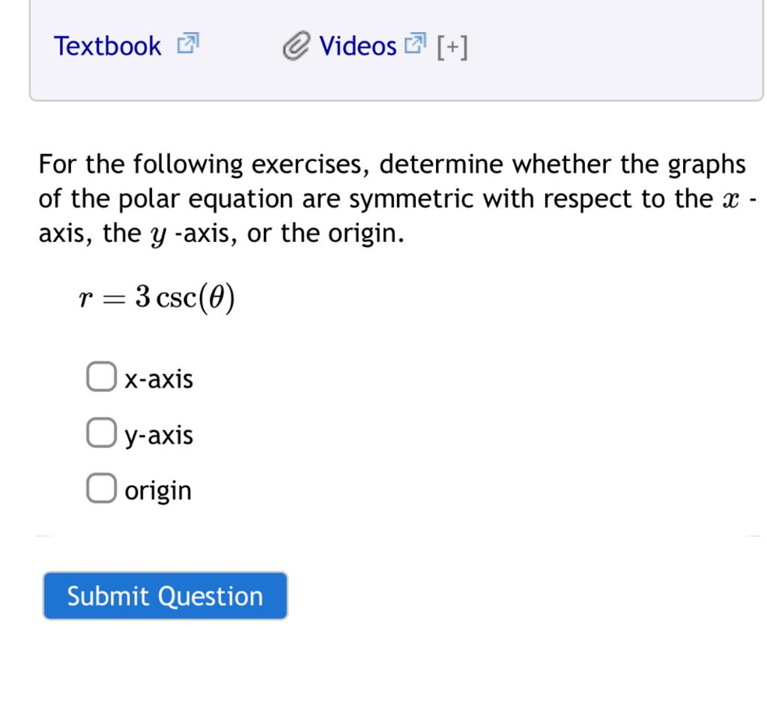Click the external-link icon beside Textbook
This screenshot has height=702, width=767.
(x=188, y=43)
